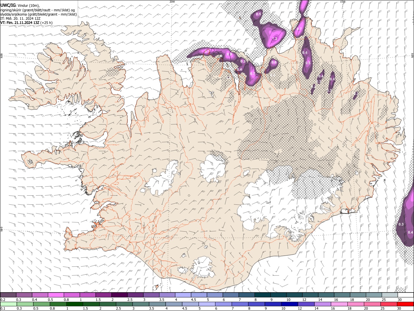This screenshot has width=414, height=311.
Task: Click the '0.3' value in the offshore southeast blob
Action: 401,224
